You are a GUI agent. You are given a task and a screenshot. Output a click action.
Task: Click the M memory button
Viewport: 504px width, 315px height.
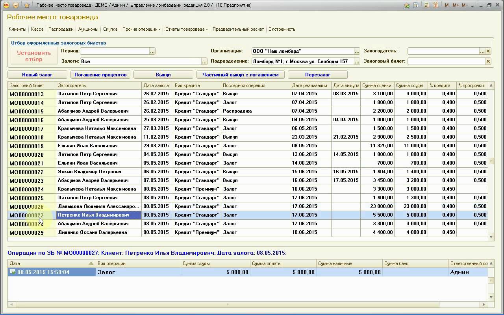pyautogui.click(x=447, y=5)
